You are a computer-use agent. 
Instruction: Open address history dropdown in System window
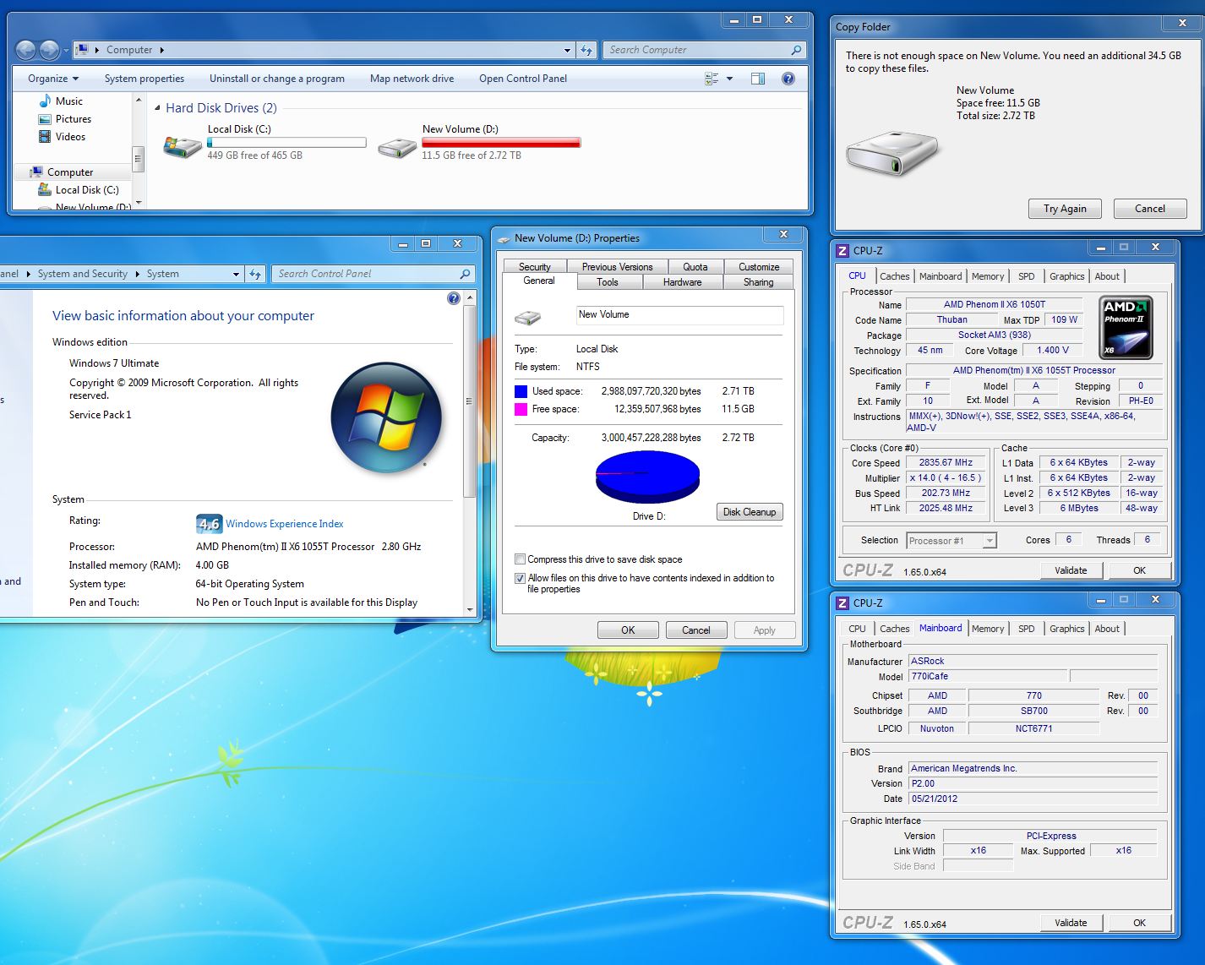236,274
